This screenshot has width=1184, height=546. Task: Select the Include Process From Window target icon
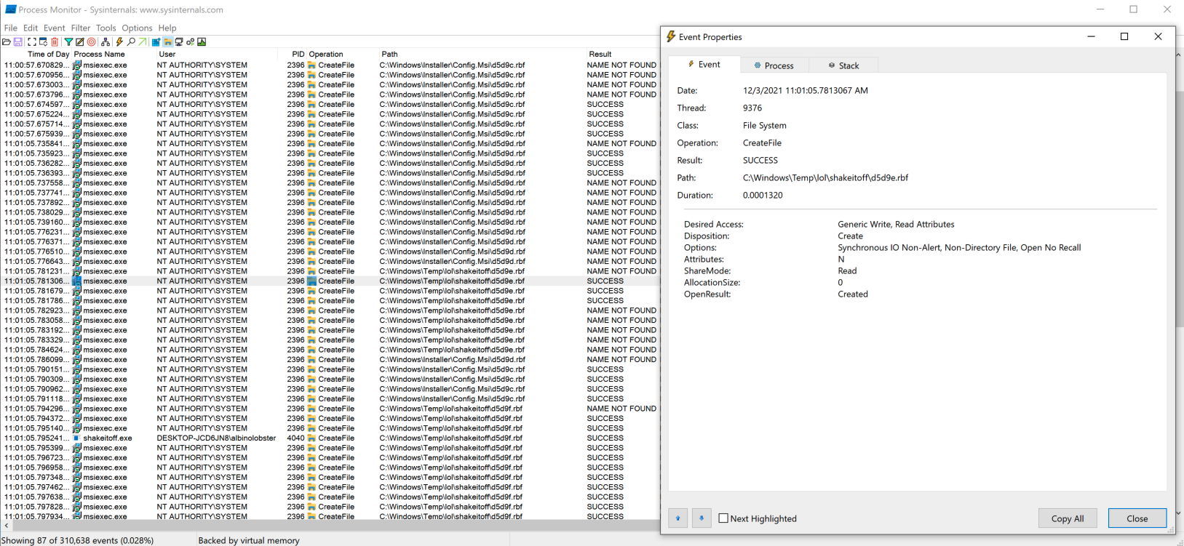point(92,42)
